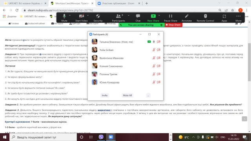Start Video in Zoom toolbar
The height and width of the screenshot is (141, 251).
(82, 18)
